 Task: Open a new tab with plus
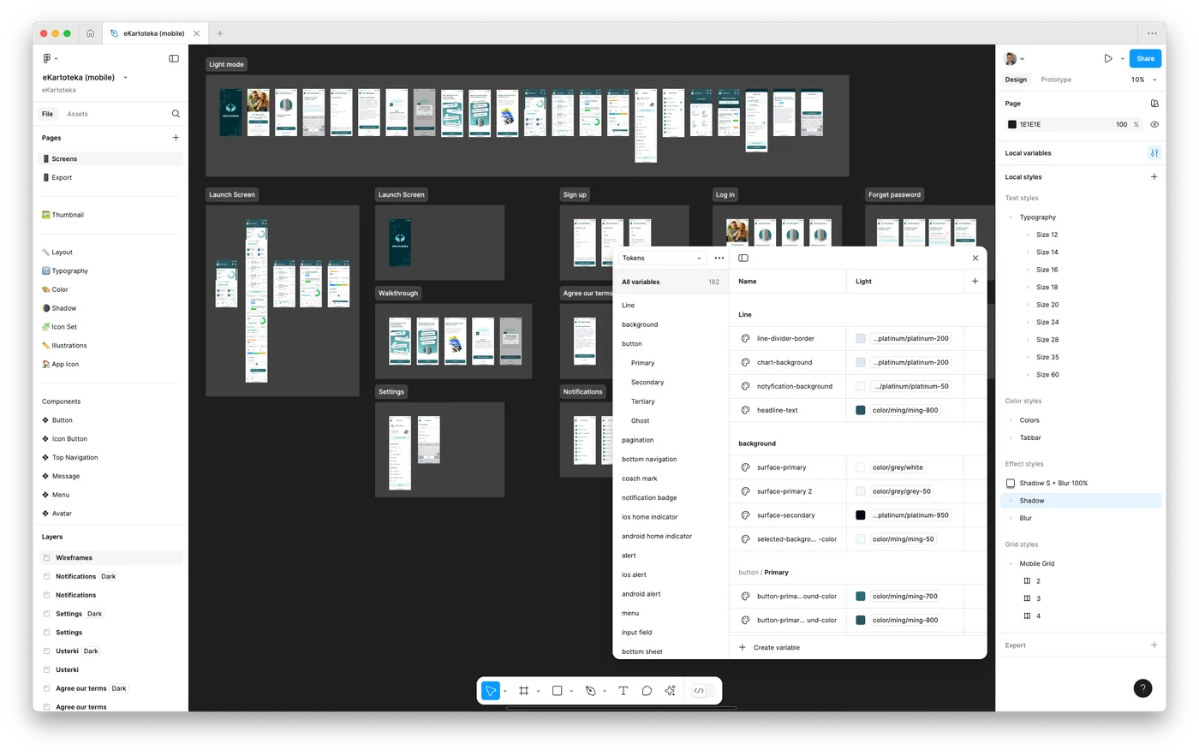pyautogui.click(x=220, y=33)
